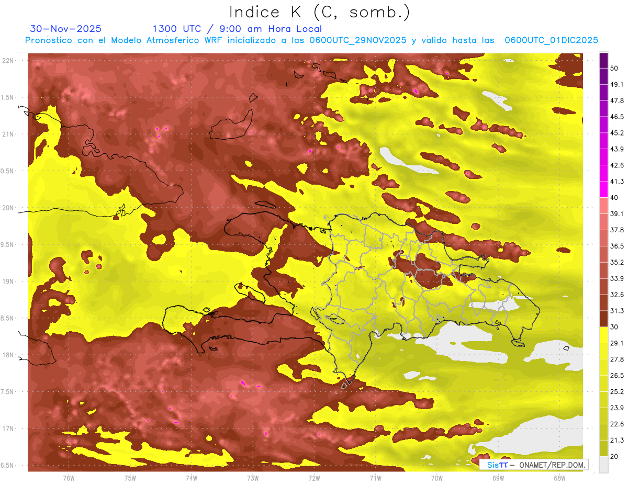Click the "20N" latitude axis label

click(x=9, y=208)
